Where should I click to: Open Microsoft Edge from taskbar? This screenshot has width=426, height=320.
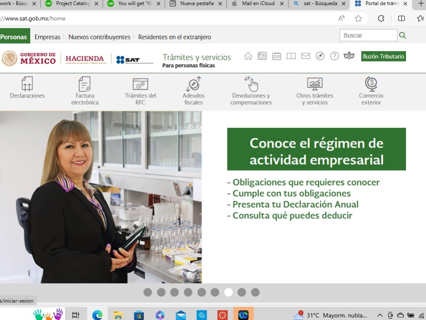pyautogui.click(x=97, y=315)
